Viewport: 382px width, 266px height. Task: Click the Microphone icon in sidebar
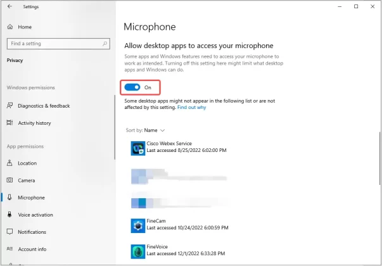pos(10,198)
